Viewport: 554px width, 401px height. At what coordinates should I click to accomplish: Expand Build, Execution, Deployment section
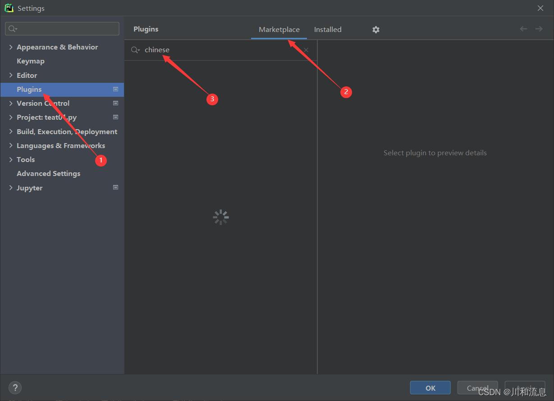11,131
